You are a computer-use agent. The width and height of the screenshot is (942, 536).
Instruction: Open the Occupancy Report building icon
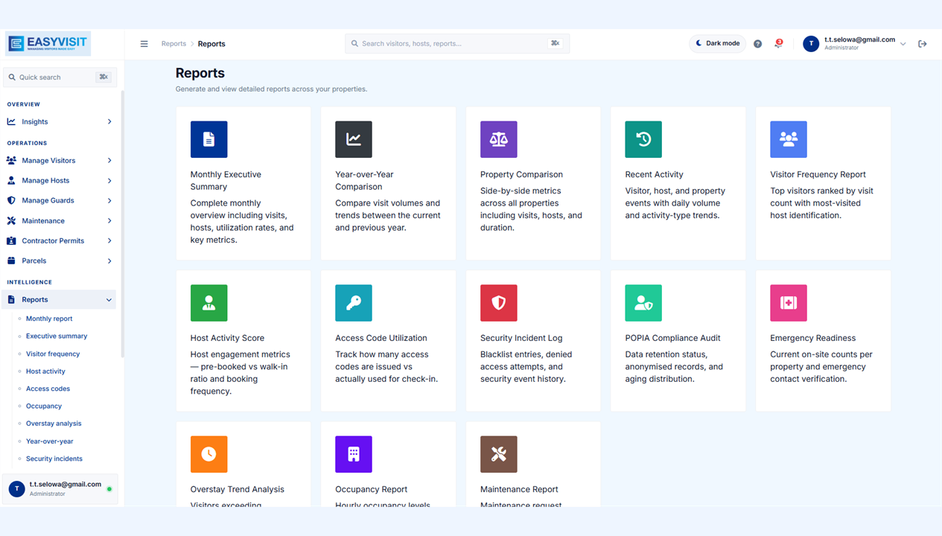tap(354, 454)
